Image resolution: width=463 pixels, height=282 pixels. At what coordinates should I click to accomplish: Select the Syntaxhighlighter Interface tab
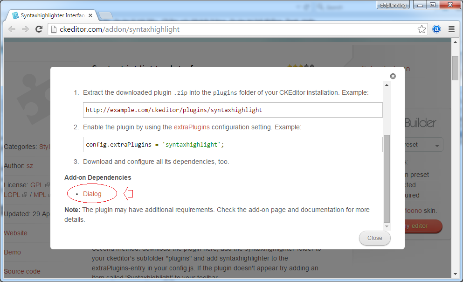pos(53,15)
